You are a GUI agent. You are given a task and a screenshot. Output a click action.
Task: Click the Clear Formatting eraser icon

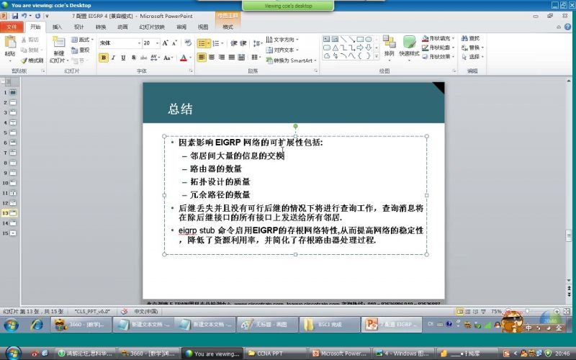tap(188, 43)
